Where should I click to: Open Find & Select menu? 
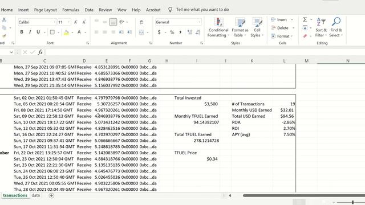pyautogui.click(x=336, y=27)
